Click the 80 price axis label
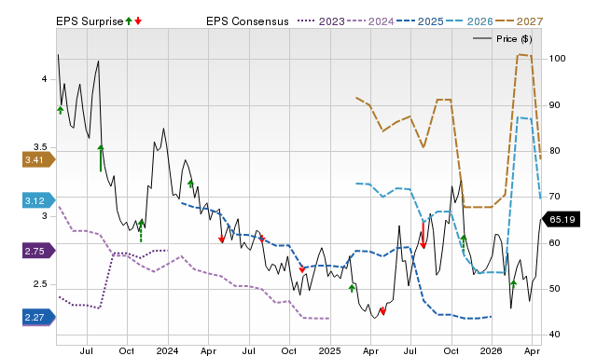 (555, 151)
